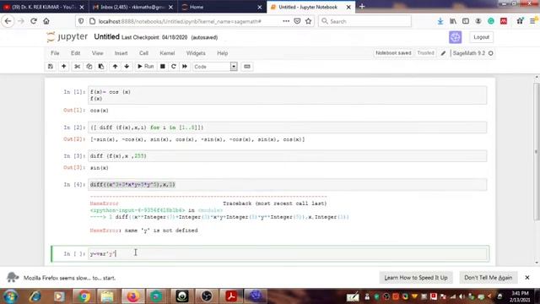
Task: Open the Firefox library icon
Action: pyautogui.click(x=453, y=21)
